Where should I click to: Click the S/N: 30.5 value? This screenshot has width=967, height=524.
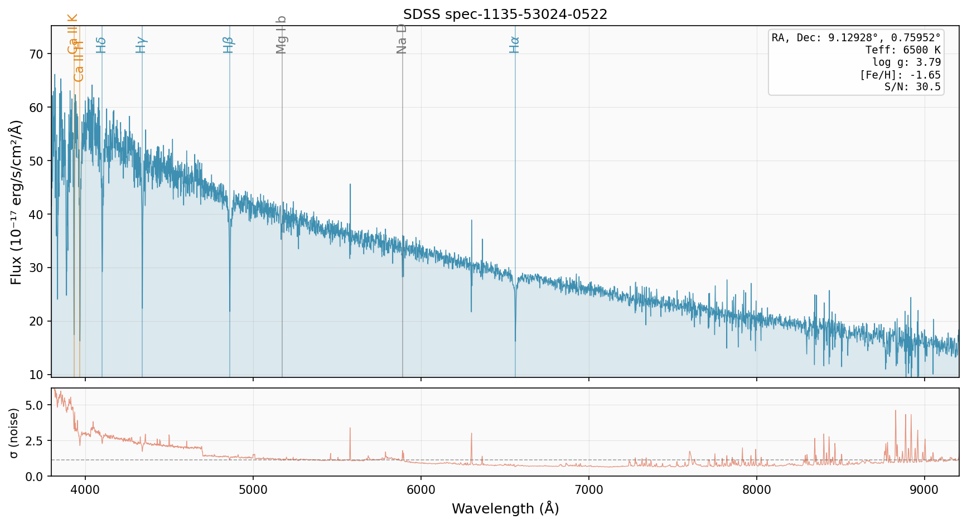[912, 87]
